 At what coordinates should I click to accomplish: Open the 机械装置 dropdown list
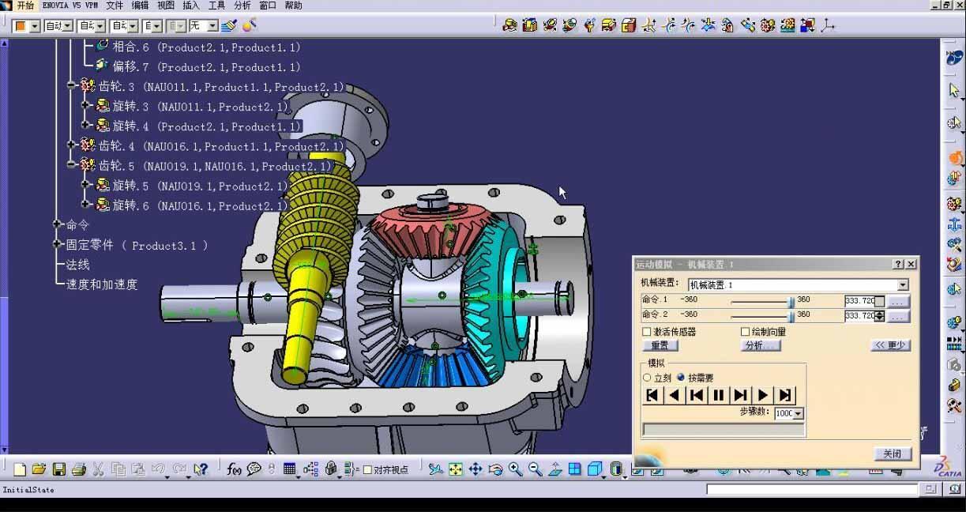(x=902, y=285)
